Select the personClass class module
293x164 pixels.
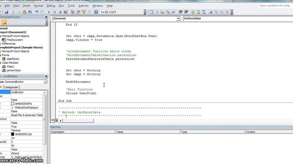[13, 71]
